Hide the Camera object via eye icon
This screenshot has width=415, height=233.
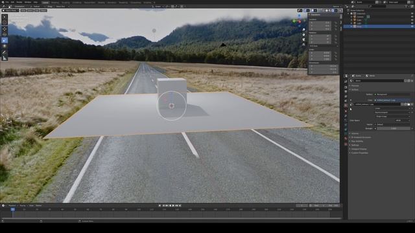coord(412,17)
